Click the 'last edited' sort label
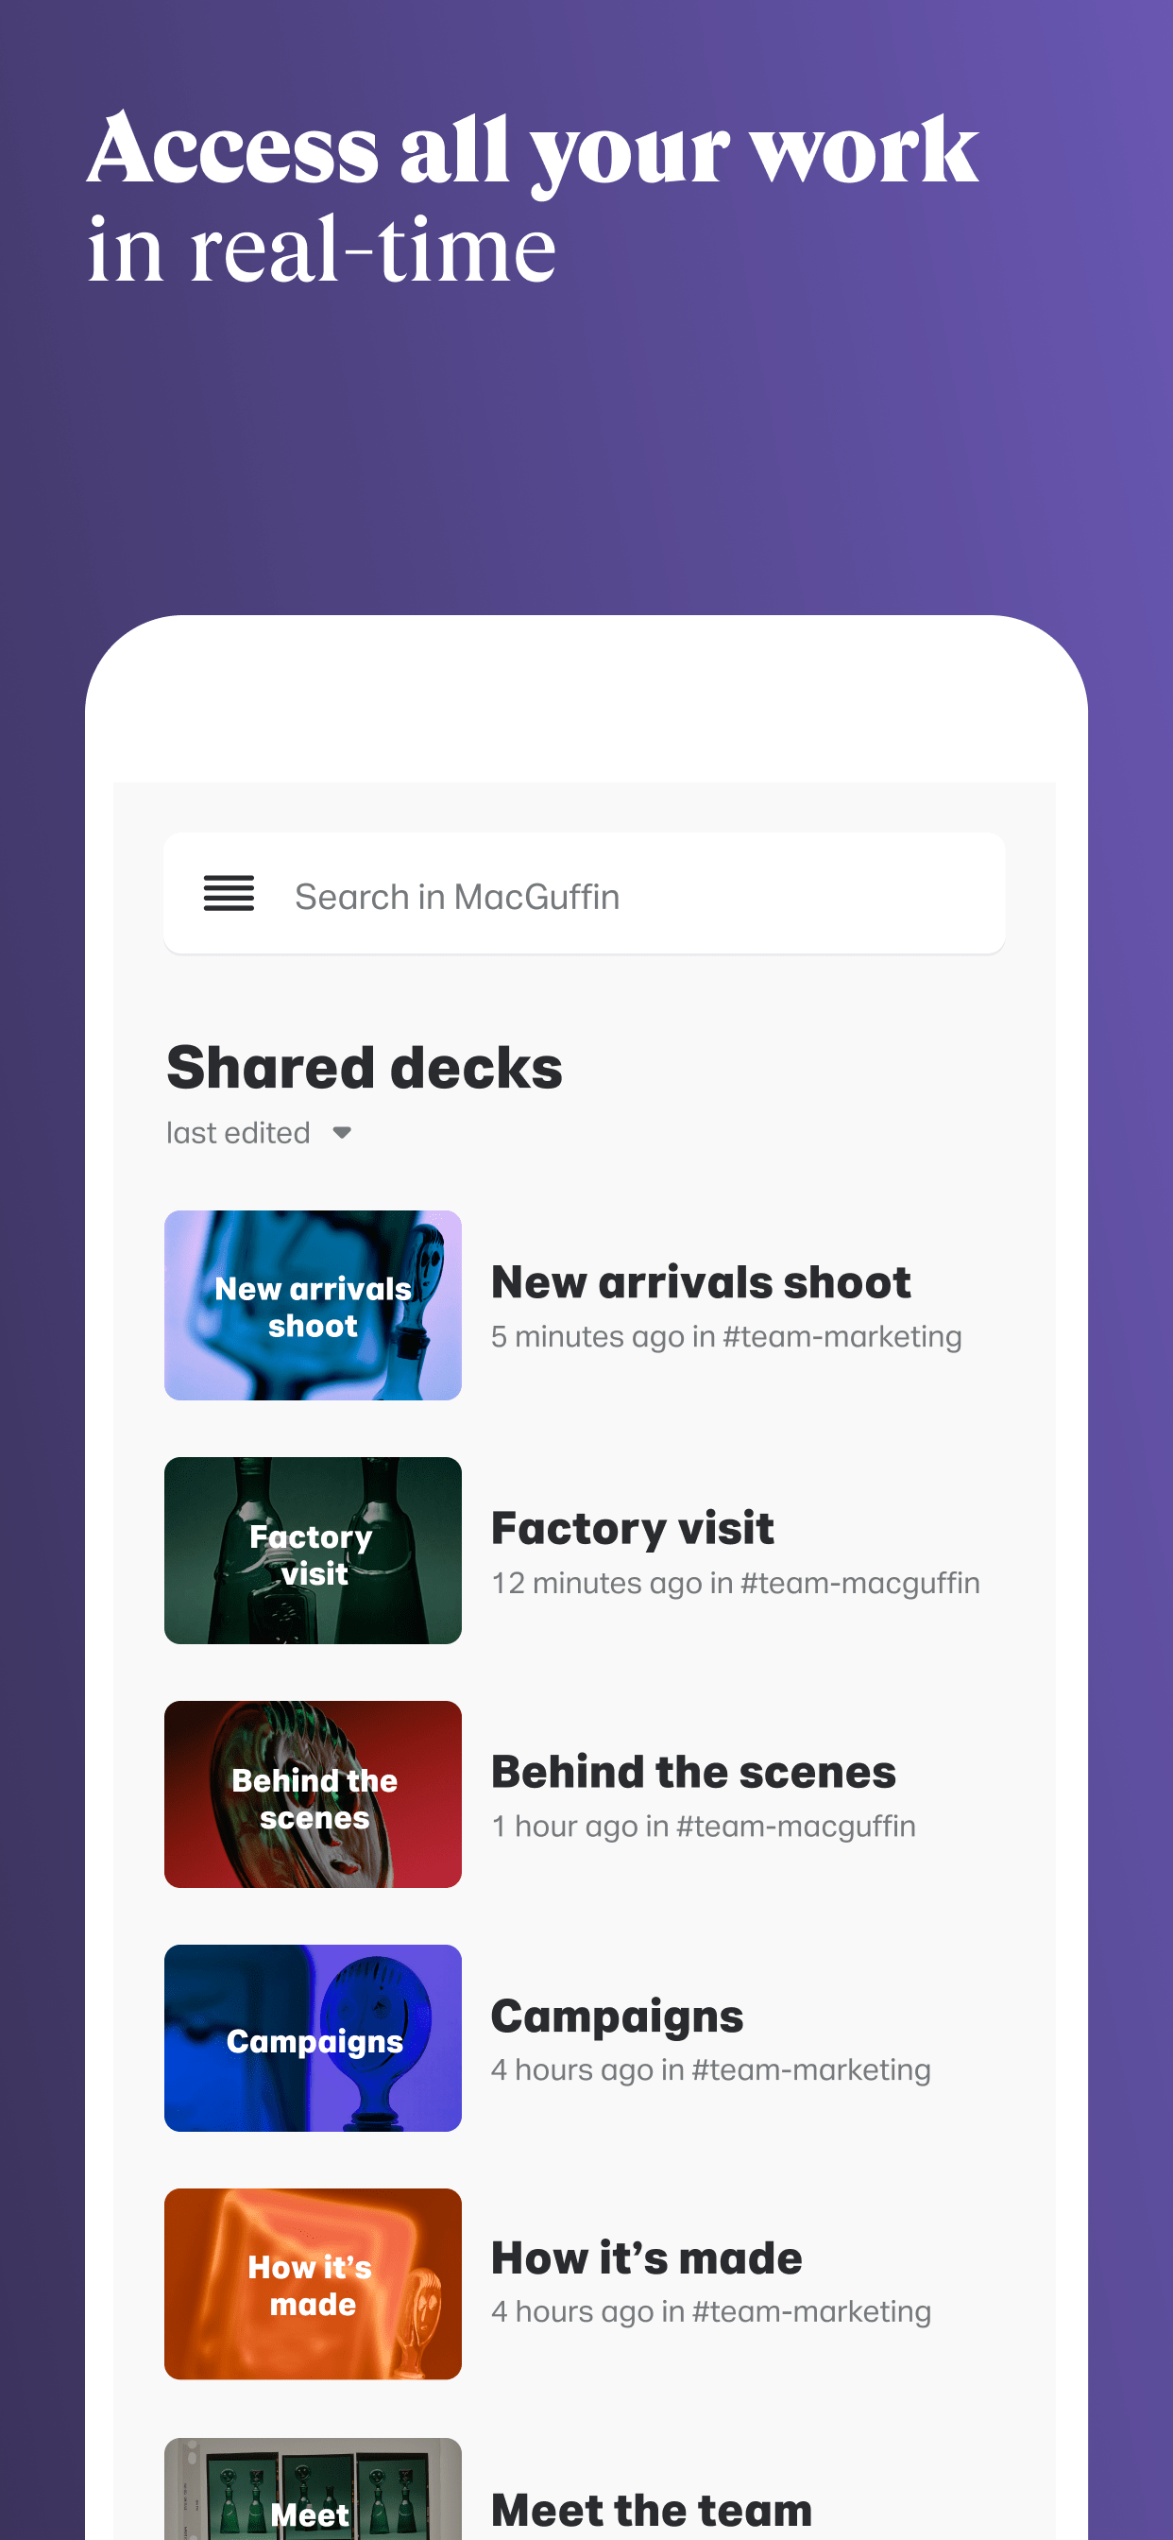Image resolution: width=1173 pixels, height=2540 pixels. click(238, 1132)
